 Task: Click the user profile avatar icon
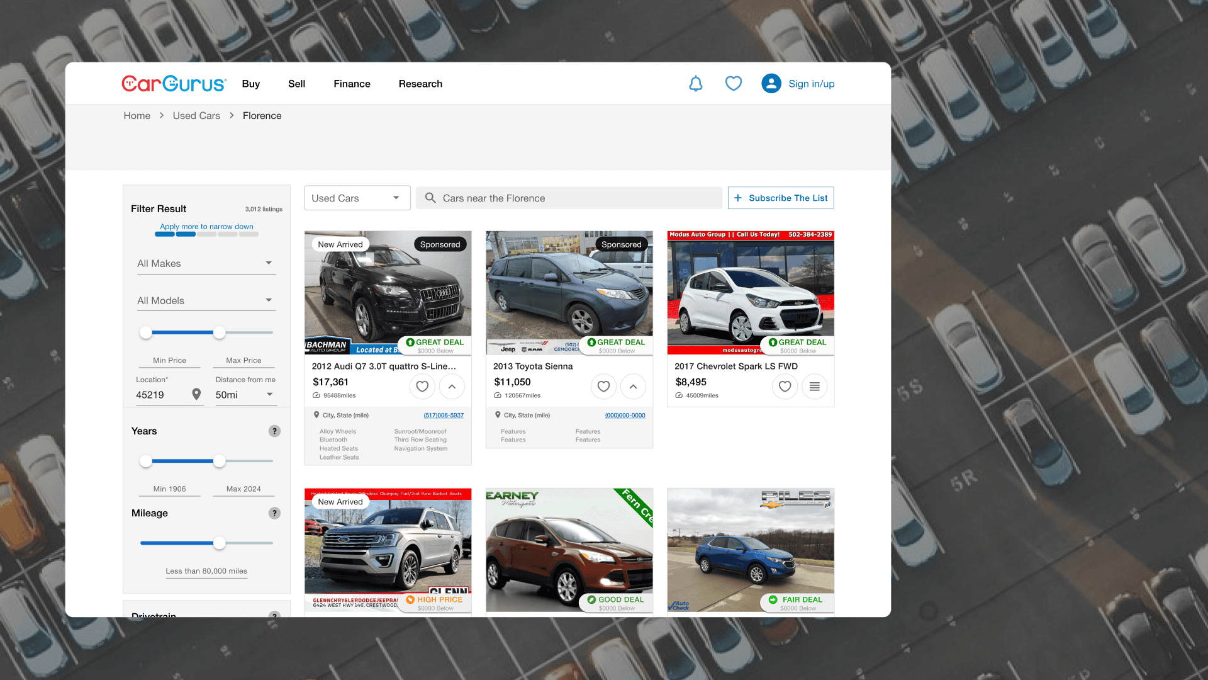coord(771,83)
